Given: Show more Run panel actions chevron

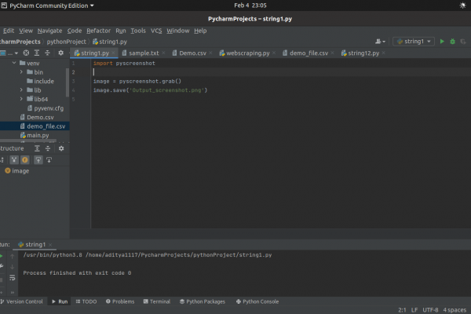Looking at the screenshot, I should pyautogui.click(x=13, y=292).
